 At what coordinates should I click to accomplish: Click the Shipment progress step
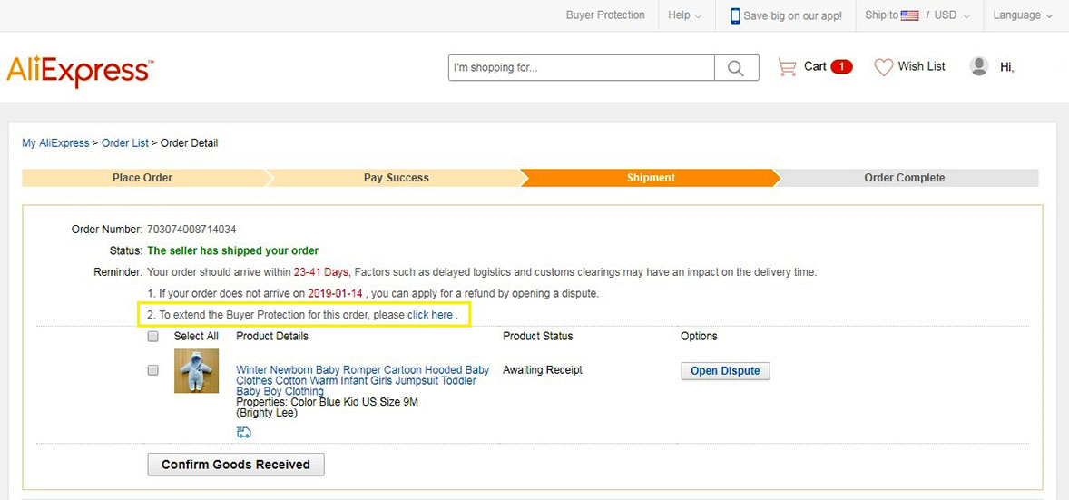click(x=651, y=178)
